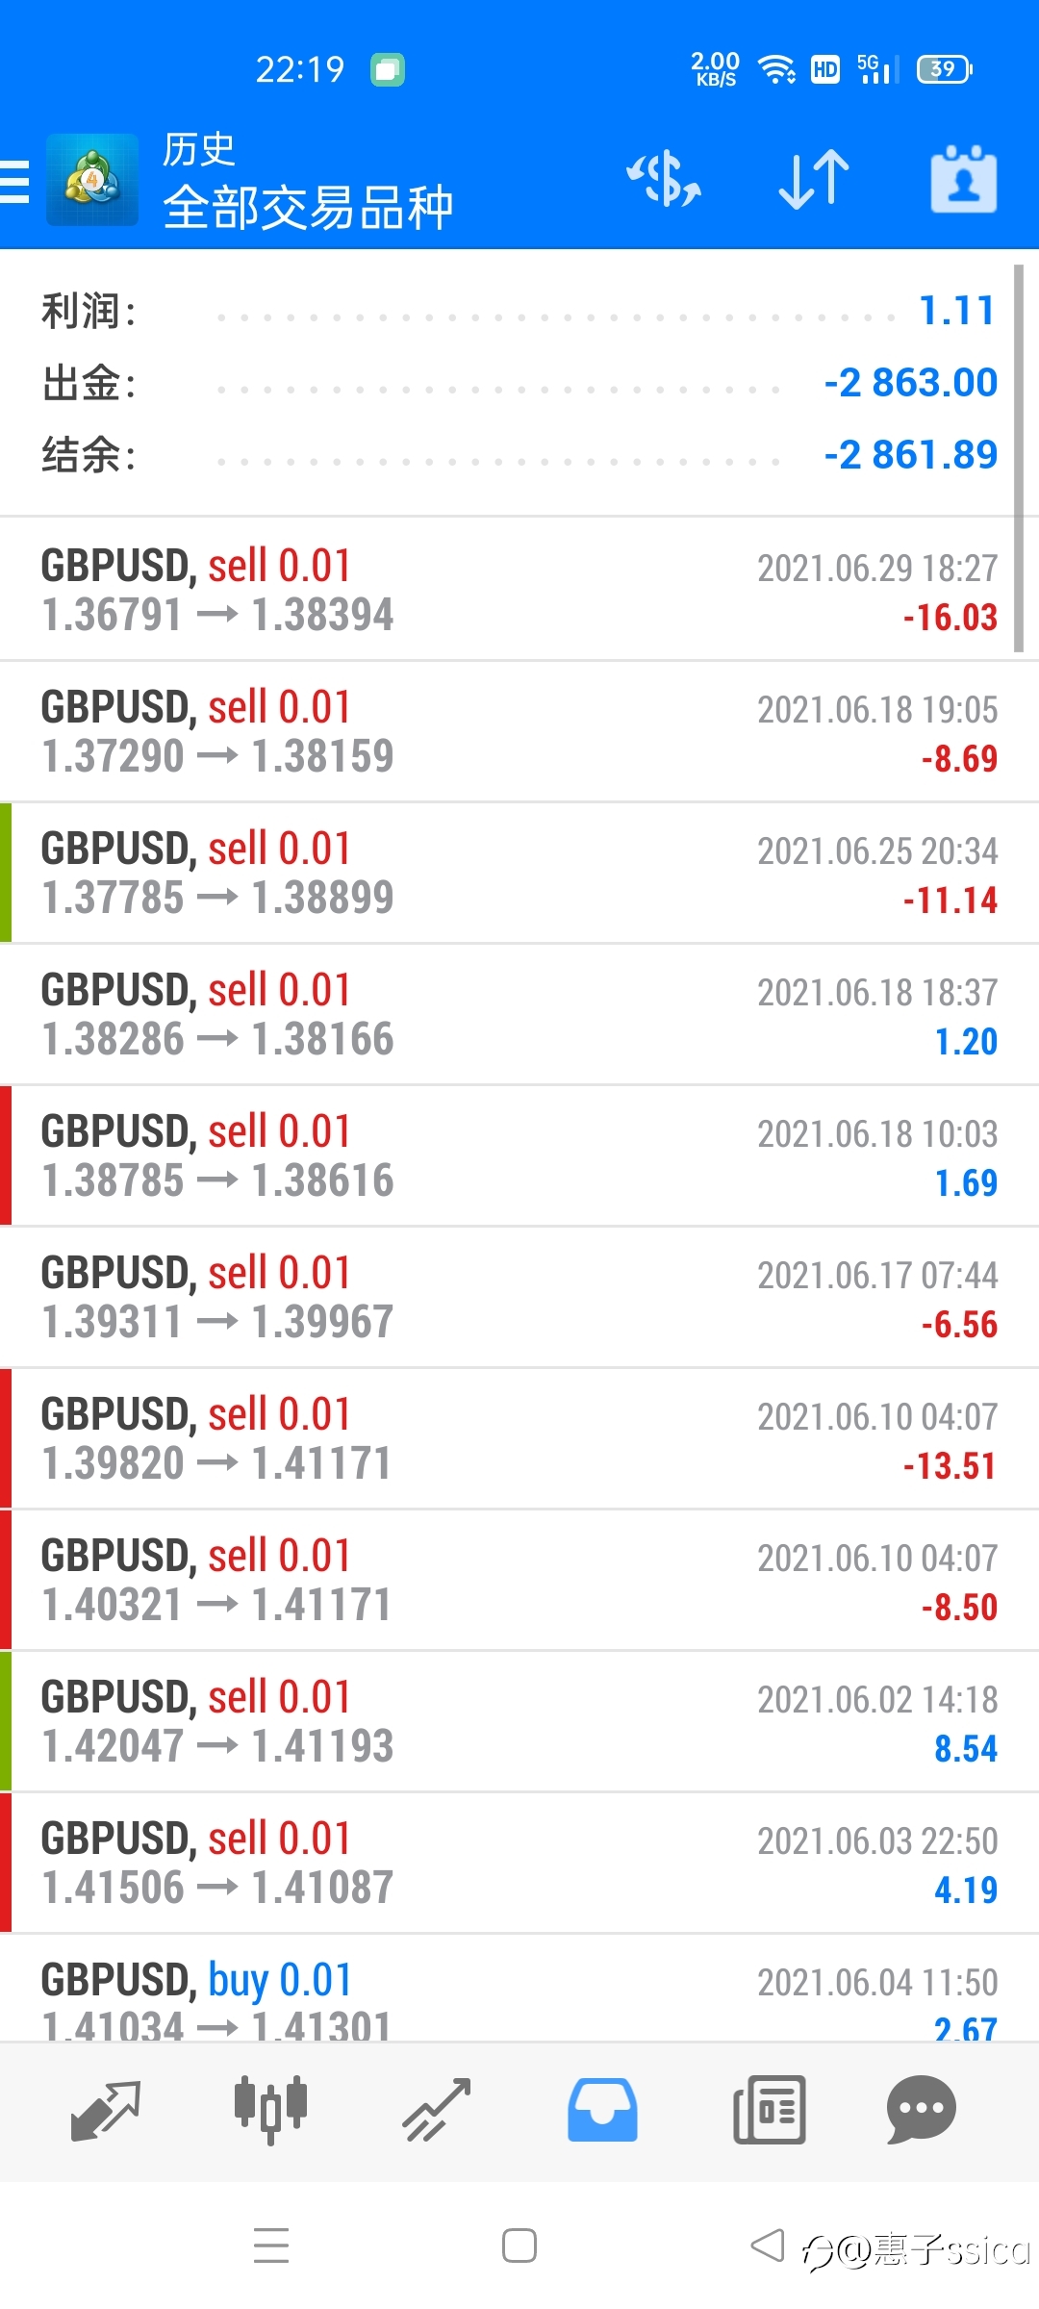Select the 全部交易品种 title filter
The image size is (1039, 2309).
[x=308, y=208]
